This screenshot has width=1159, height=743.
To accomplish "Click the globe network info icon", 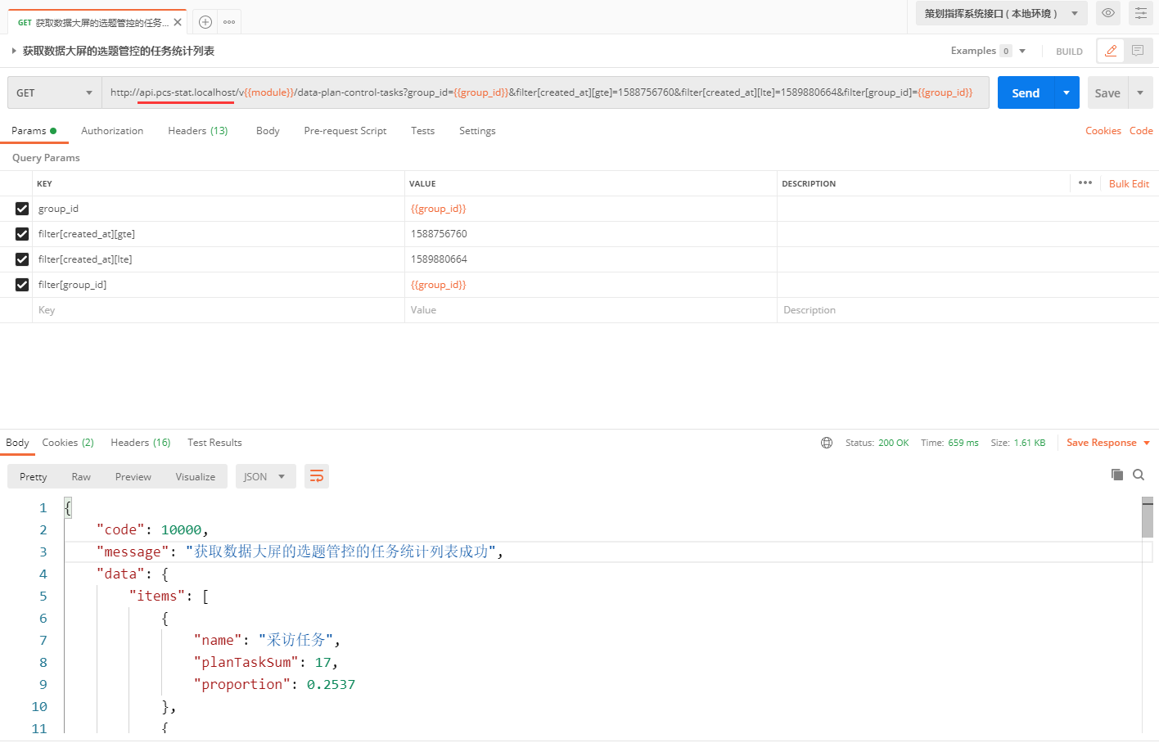I will 827,443.
